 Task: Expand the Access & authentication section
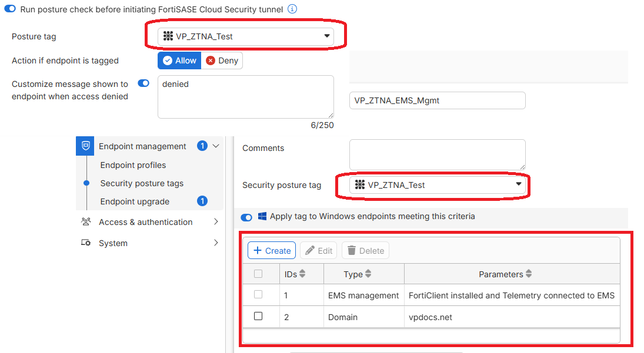pyautogui.click(x=216, y=222)
